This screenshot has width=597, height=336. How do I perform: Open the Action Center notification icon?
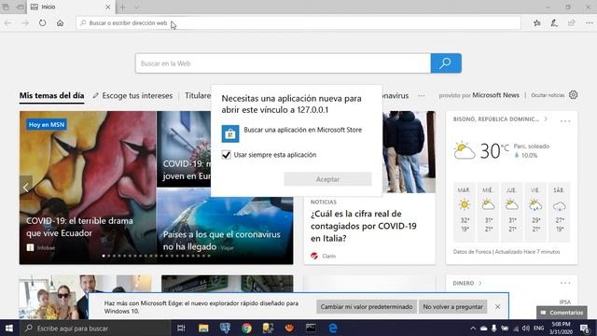tap(585, 328)
